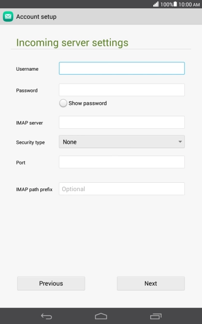Screen dimensions: 202x324
Task: Click the IMAP server text field
Action: click(122, 123)
